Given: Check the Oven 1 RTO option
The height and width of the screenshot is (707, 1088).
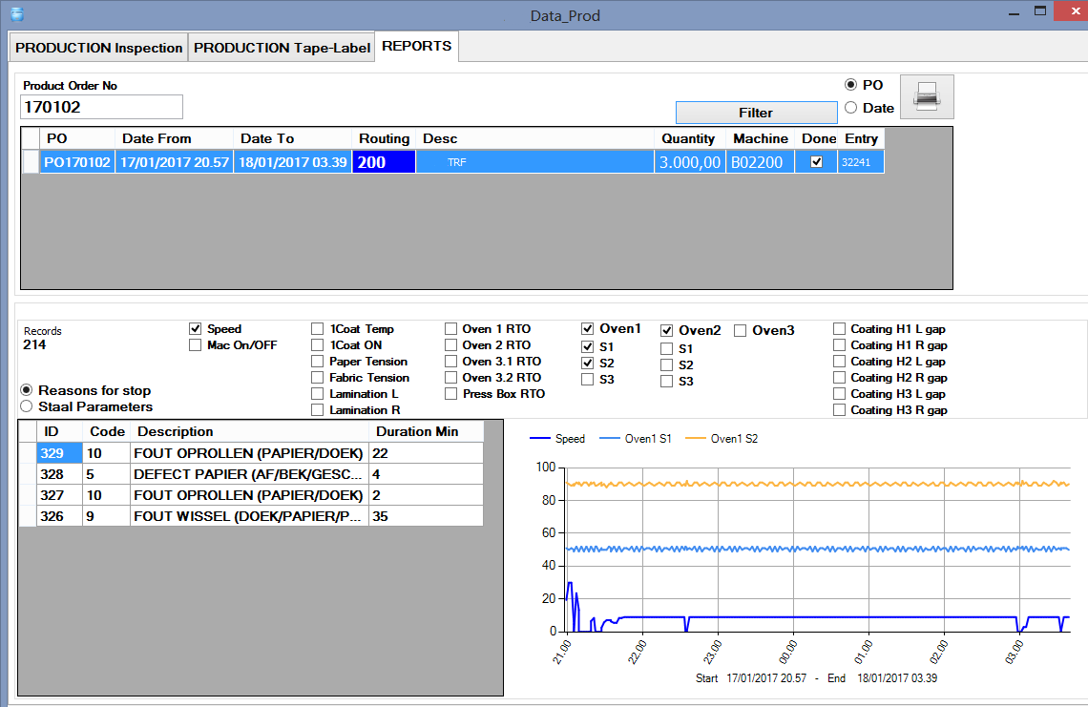Looking at the screenshot, I should 451,329.
